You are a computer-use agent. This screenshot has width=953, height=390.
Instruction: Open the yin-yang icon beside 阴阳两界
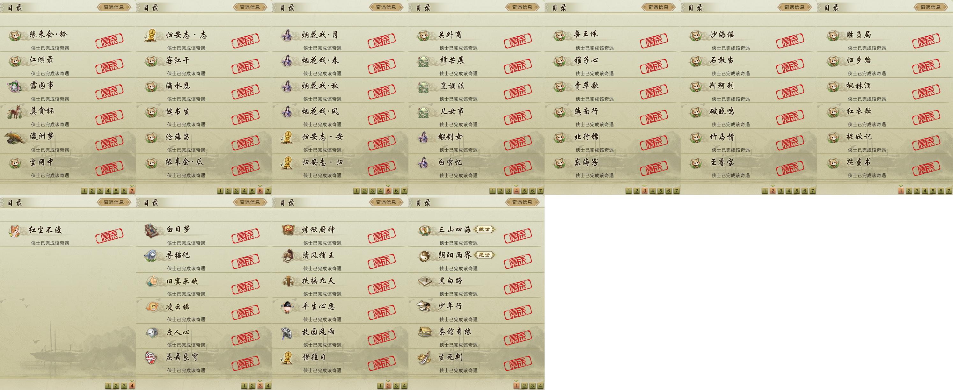pos(424,256)
